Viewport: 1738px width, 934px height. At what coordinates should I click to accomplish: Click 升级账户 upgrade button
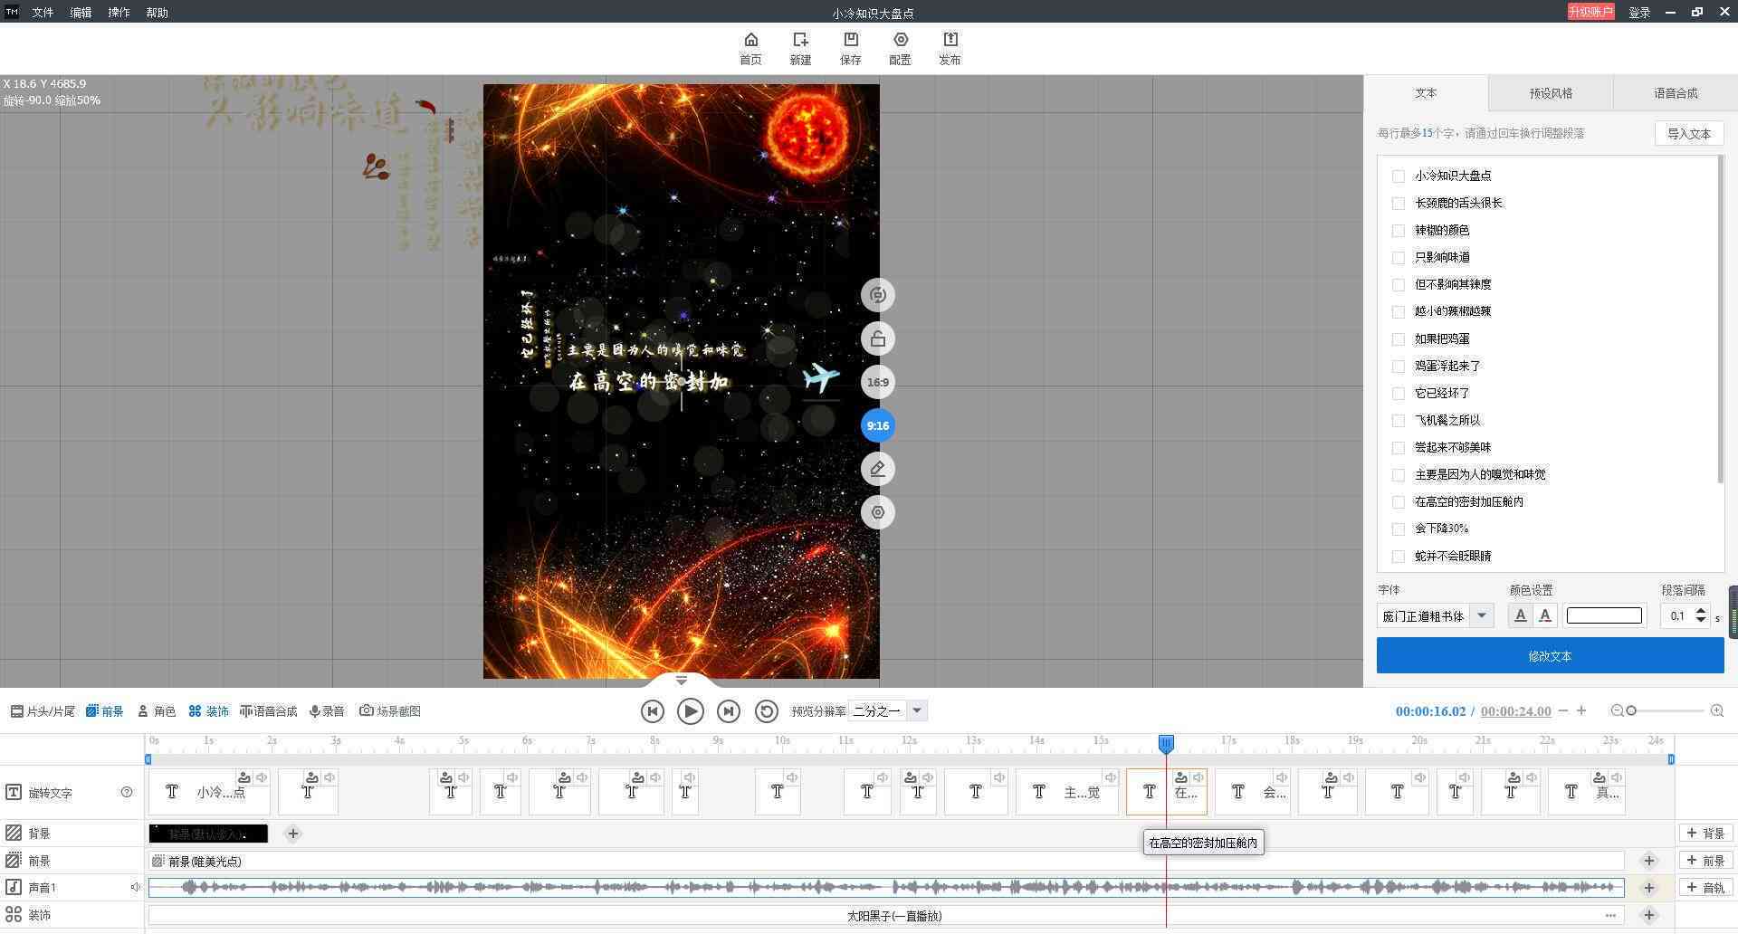(x=1590, y=12)
